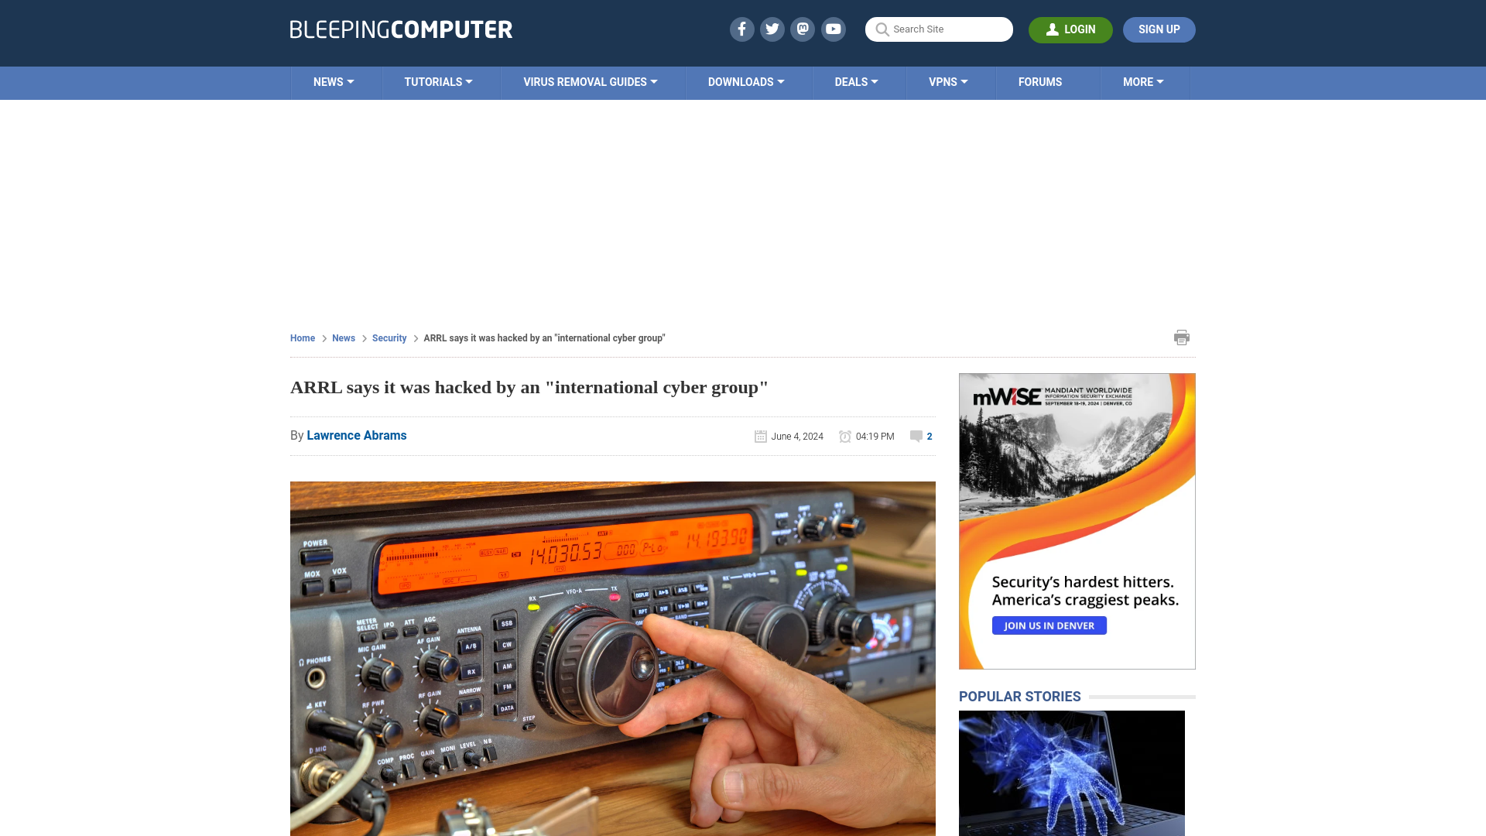Expand the VIRUS REMOVAL GUIDES dropdown
Image resolution: width=1486 pixels, height=836 pixels.
(590, 81)
